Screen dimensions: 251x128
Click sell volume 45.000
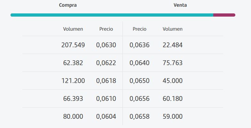(x=173, y=81)
